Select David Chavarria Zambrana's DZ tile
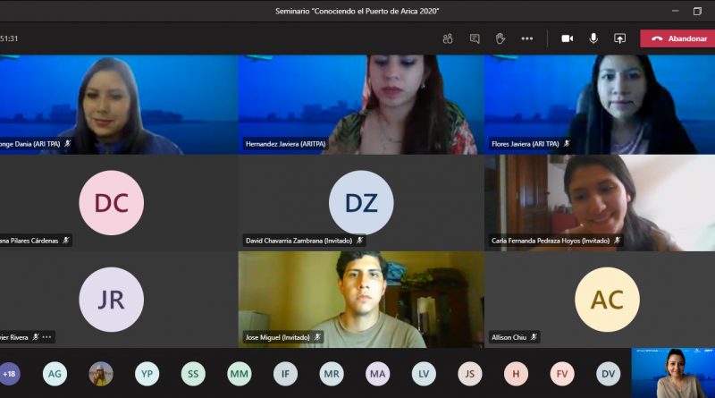Screen dimensions: 715x398 tap(361, 202)
